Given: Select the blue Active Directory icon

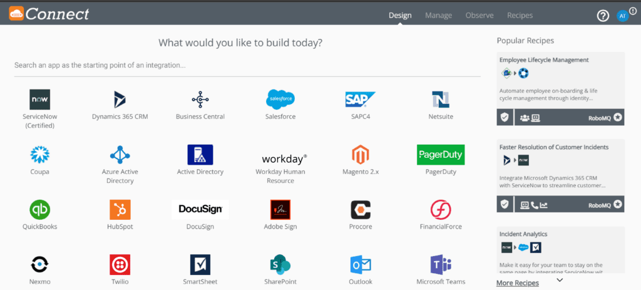Looking at the screenshot, I should (200, 155).
